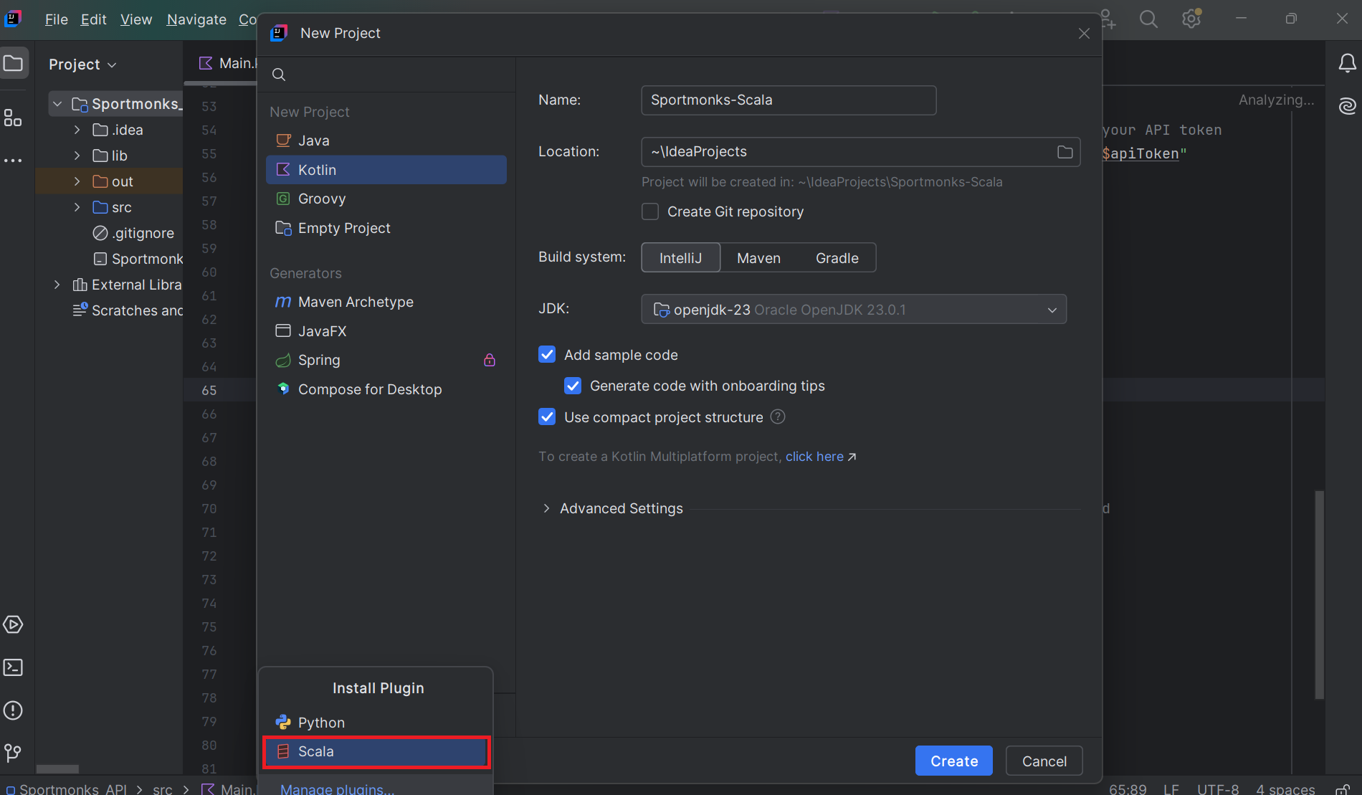Open the Structure tool window icon
The width and height of the screenshot is (1362, 795).
[x=13, y=118]
